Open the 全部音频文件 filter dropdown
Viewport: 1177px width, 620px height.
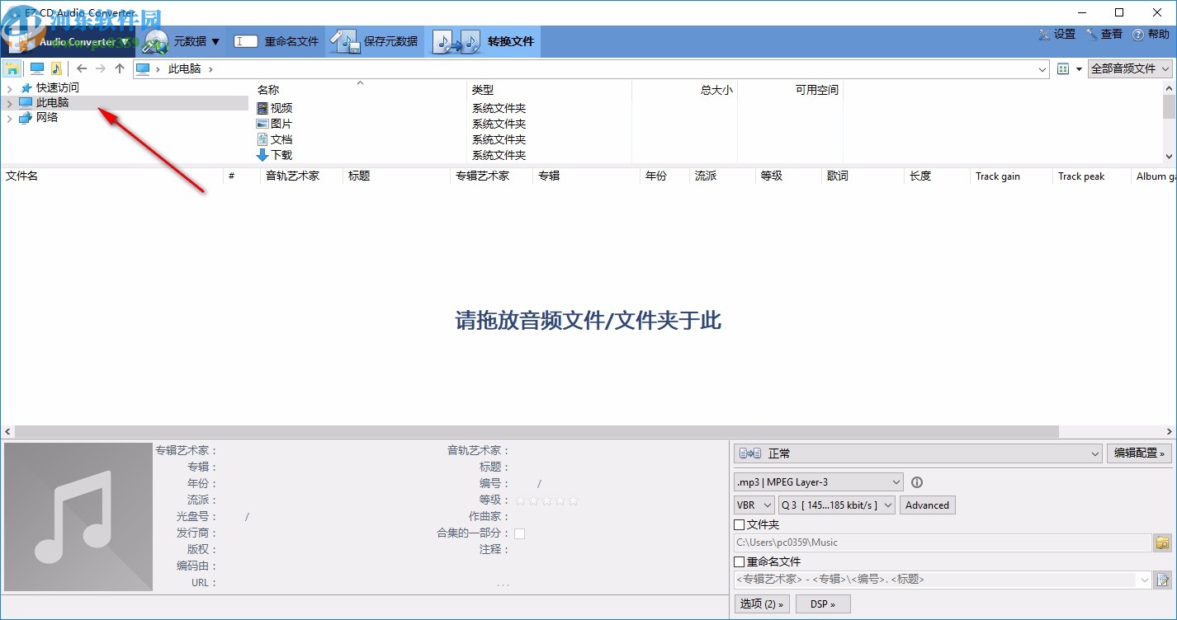(x=1128, y=68)
